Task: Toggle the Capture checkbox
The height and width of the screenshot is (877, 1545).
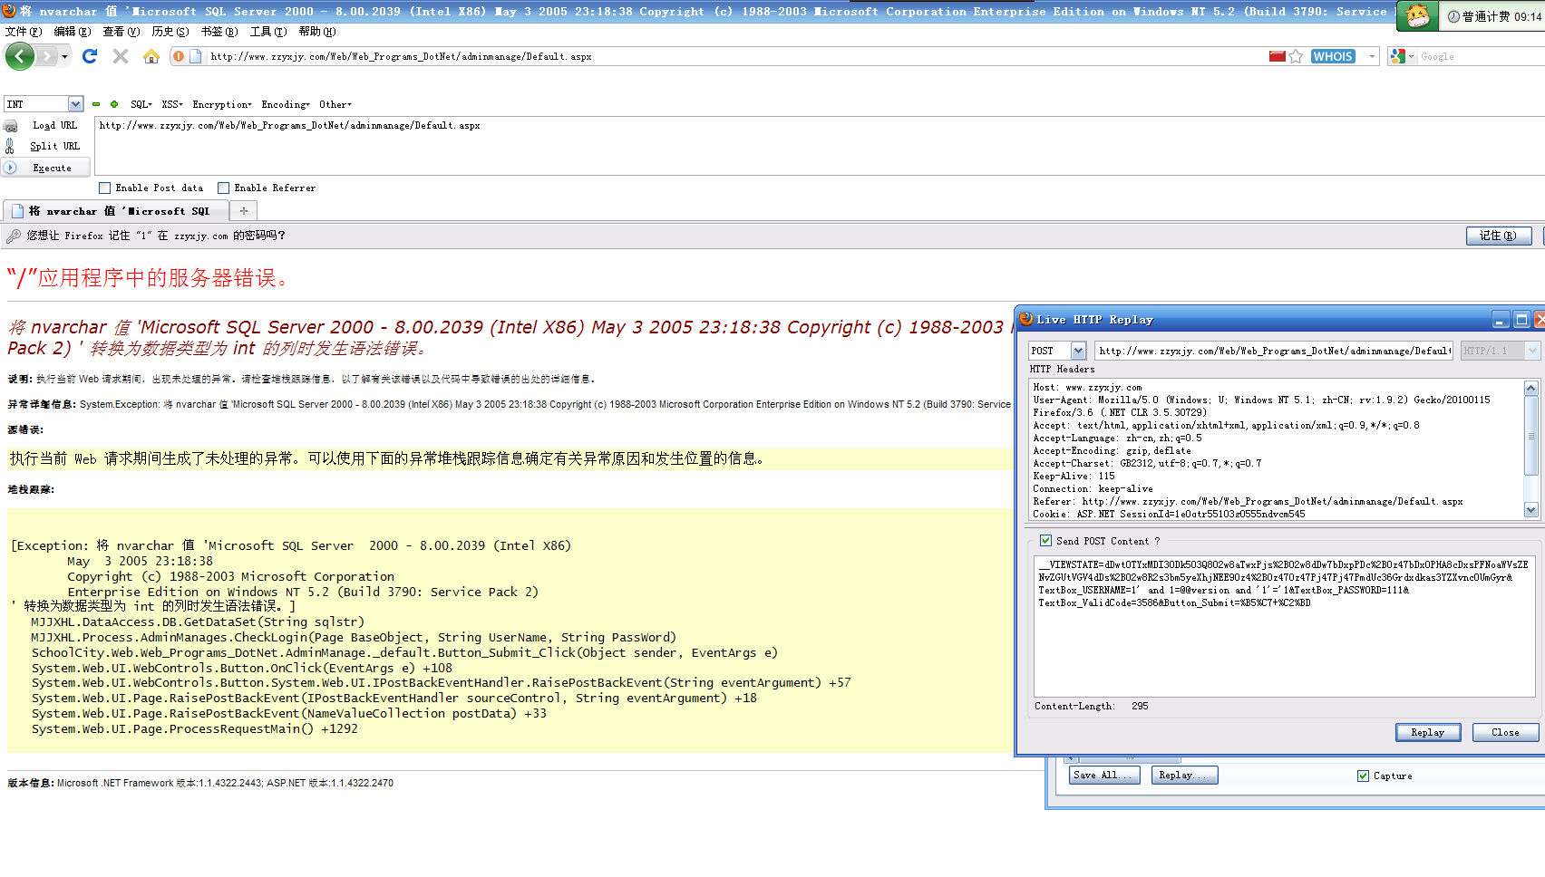Action: pos(1363,776)
